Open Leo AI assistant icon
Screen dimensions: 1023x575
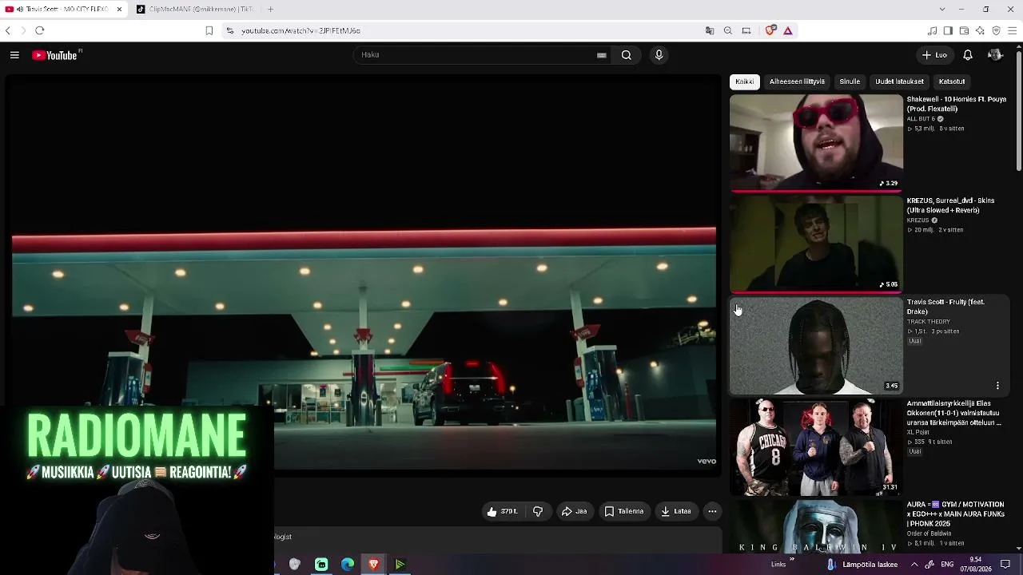980,30
